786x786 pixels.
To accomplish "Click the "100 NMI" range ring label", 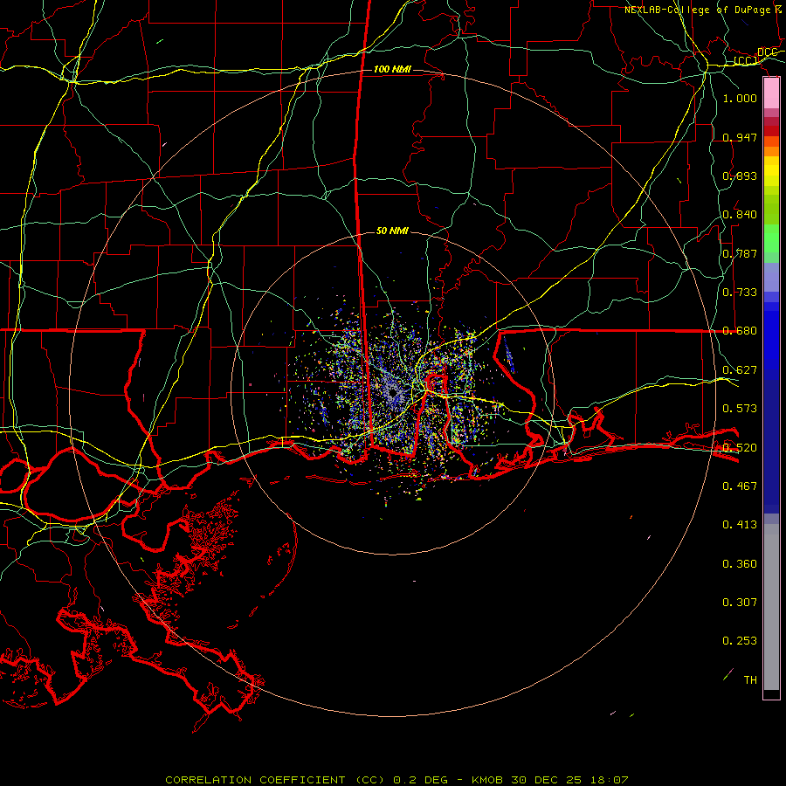I will click(392, 69).
